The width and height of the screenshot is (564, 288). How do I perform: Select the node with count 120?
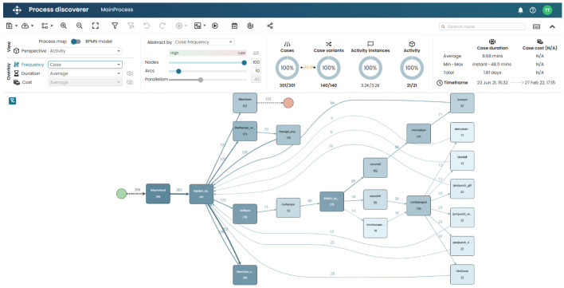pyautogui.click(x=418, y=206)
